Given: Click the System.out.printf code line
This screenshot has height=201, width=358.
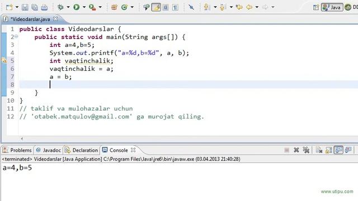Looking at the screenshot, I should coord(119,53).
